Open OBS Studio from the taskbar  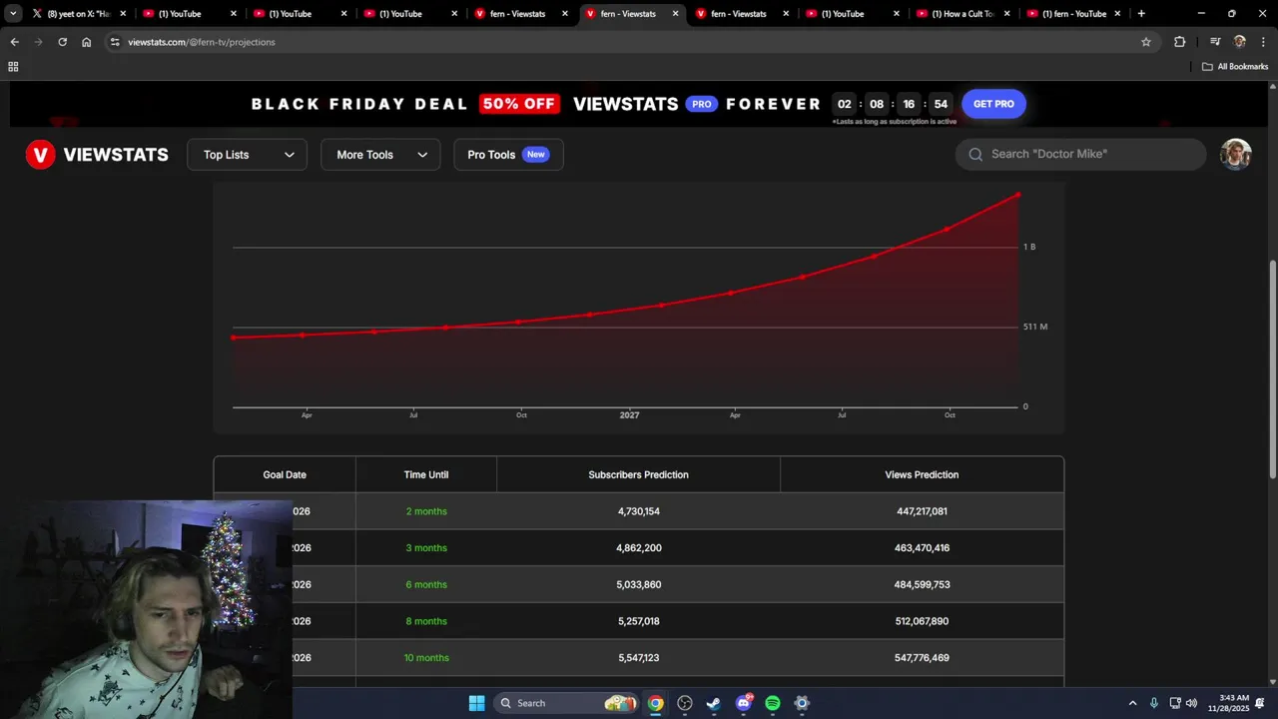click(x=685, y=703)
